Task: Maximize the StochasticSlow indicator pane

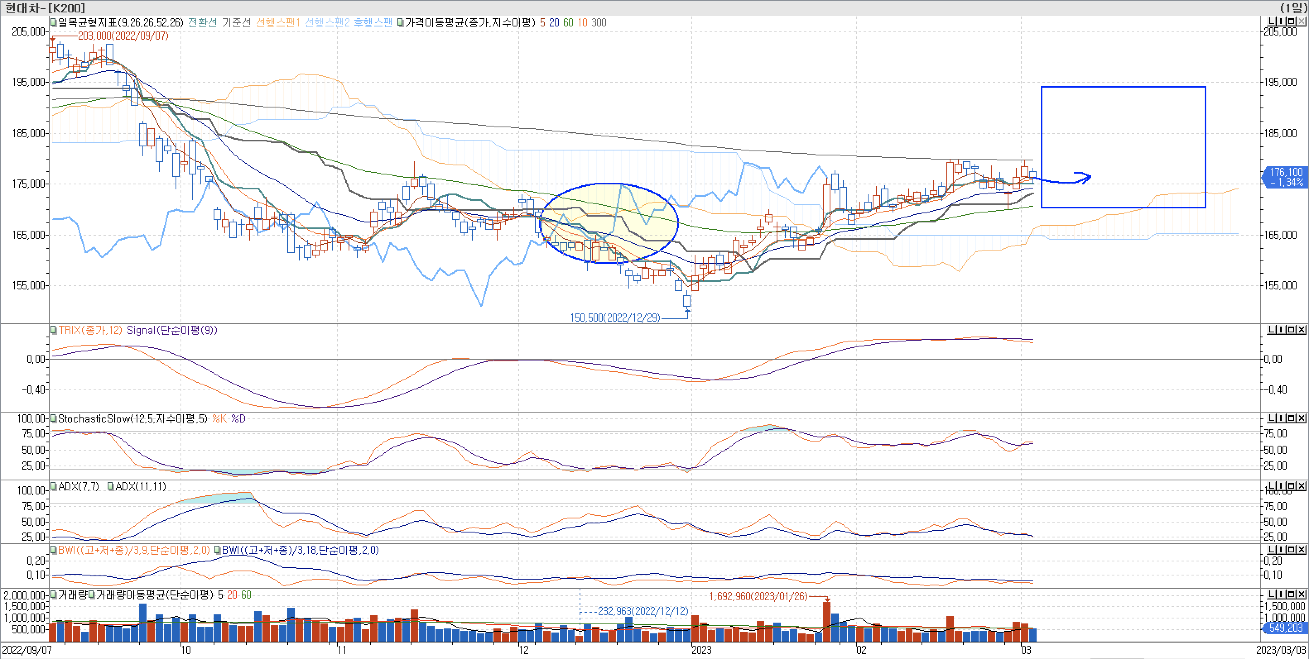Action: 1291,418
